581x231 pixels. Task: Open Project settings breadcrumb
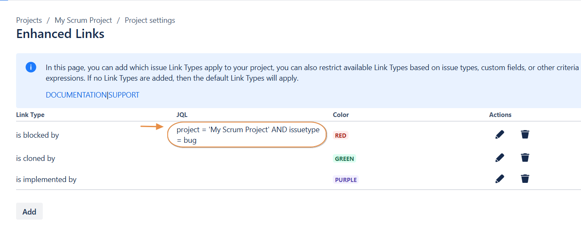pyautogui.click(x=150, y=20)
